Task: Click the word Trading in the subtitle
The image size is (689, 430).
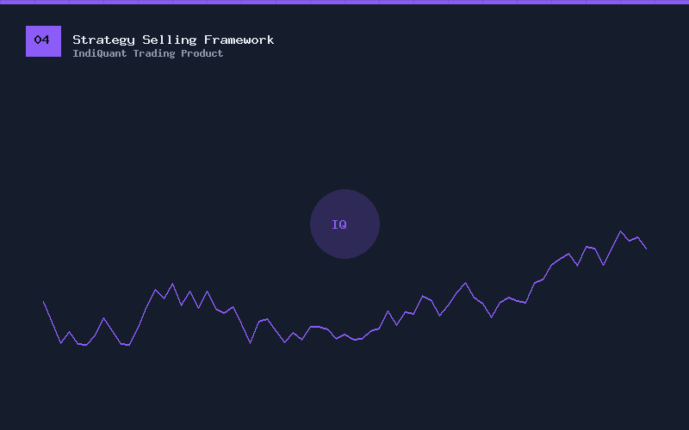Action: [153, 53]
